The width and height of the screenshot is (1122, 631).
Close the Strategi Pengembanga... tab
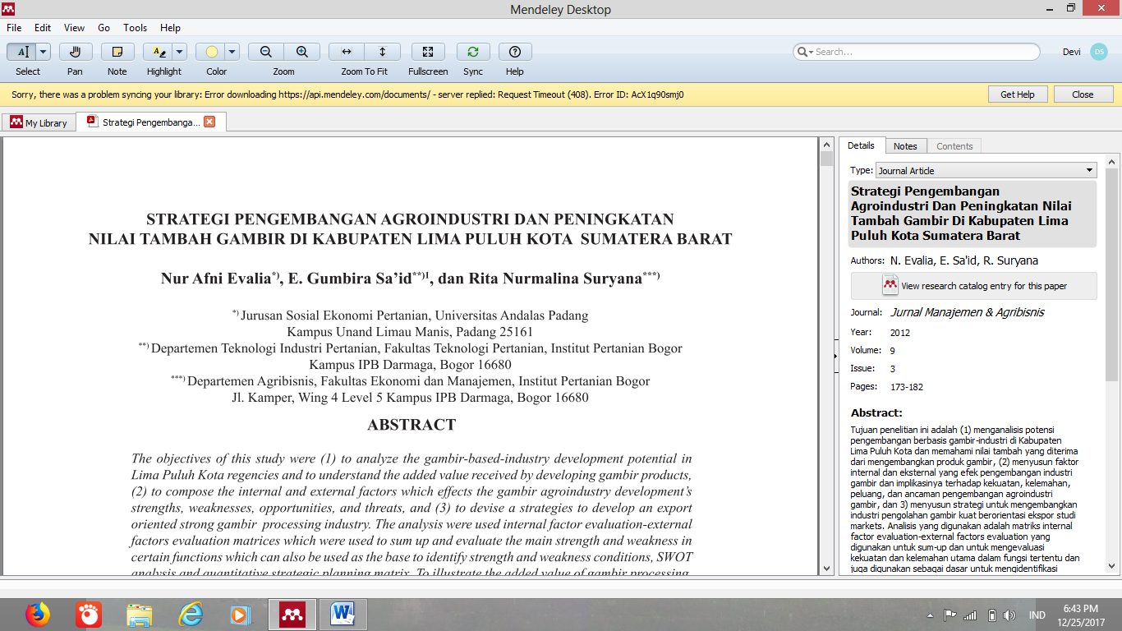pos(209,122)
